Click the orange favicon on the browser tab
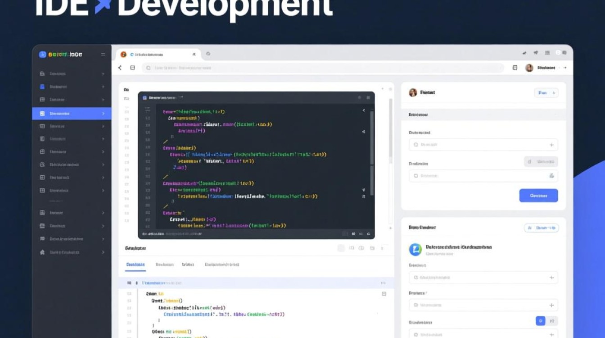Viewport: 605px width, 338px height. pyautogui.click(x=123, y=55)
